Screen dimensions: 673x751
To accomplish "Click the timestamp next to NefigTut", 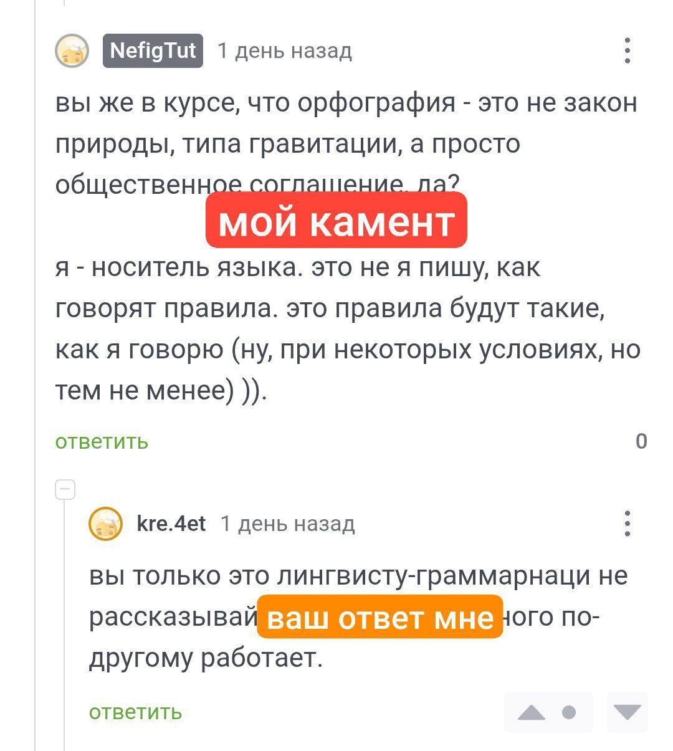I will pyautogui.click(x=285, y=50).
